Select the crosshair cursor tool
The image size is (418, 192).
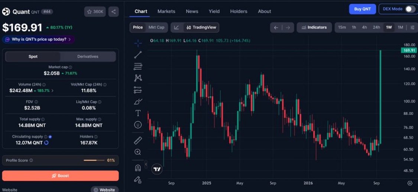[138, 43]
